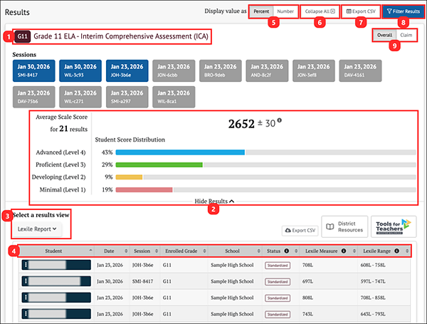Click the Developing (Level 2) yellow bar
Screen dimensions: 427x324
click(x=129, y=177)
